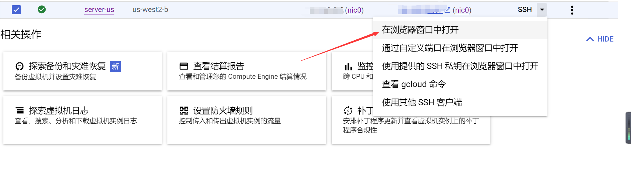Click the green running status icon
The height and width of the screenshot is (176, 631).
[42, 10]
